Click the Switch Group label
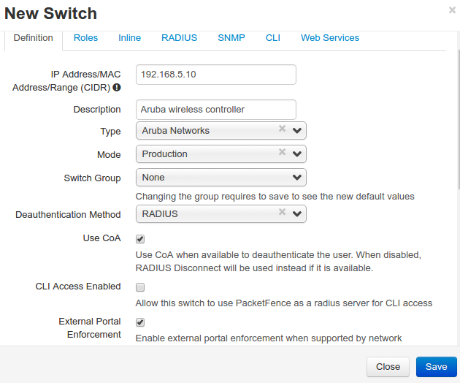The width and height of the screenshot is (460, 383). [93, 178]
